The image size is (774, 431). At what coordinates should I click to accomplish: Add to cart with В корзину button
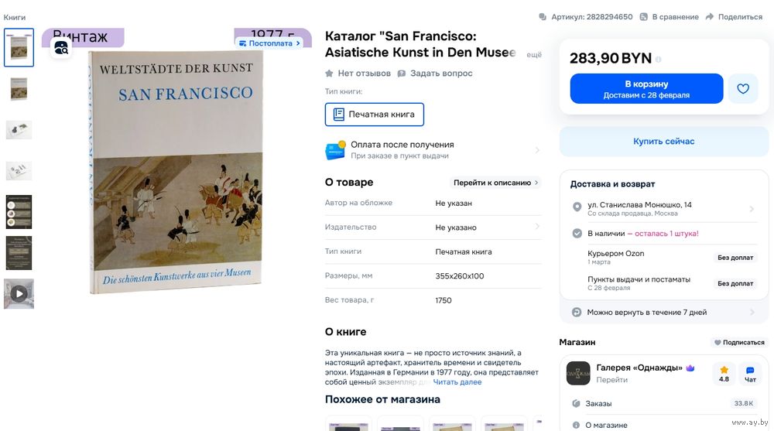[646, 89]
